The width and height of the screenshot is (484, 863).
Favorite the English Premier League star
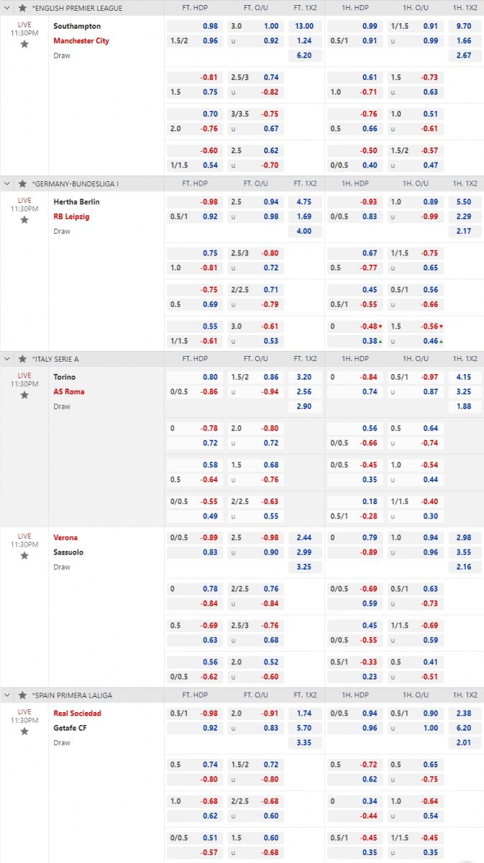coord(22,8)
